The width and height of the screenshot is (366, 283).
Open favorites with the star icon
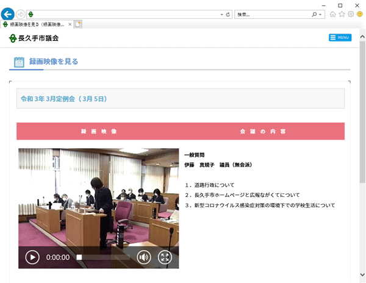point(342,14)
